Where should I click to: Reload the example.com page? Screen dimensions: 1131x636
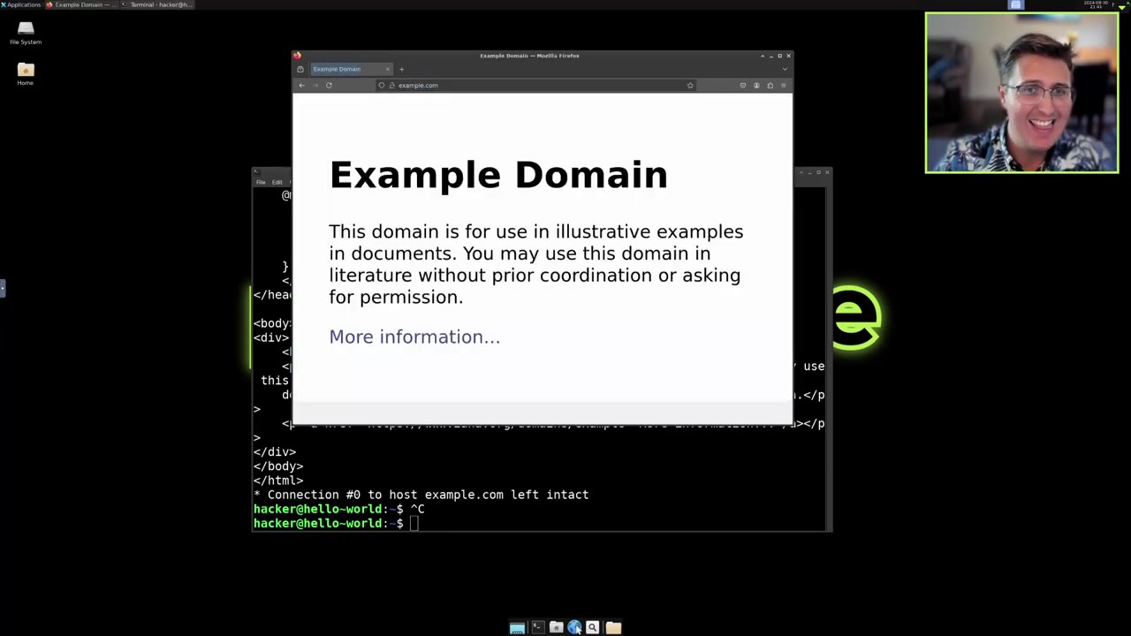(329, 86)
